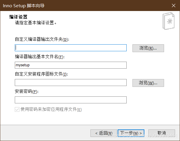Viewport: 180px width, 141px height.
Task: Click the 安装密码 password input field
Action: tap(71, 100)
